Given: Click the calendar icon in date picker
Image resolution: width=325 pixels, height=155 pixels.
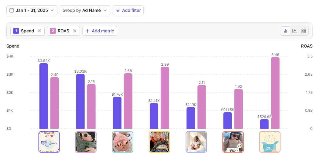Looking at the screenshot, I should point(12,10).
